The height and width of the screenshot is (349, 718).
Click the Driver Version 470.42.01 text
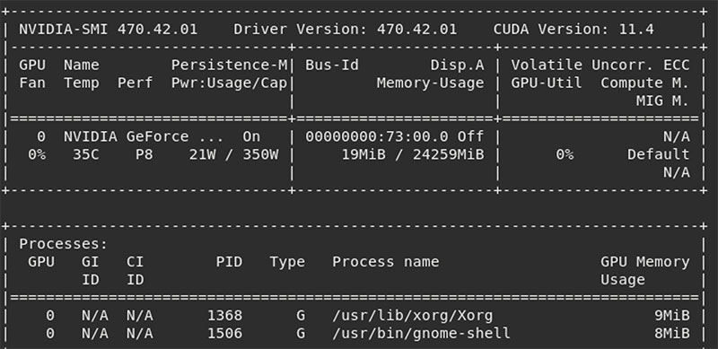pos(346,30)
